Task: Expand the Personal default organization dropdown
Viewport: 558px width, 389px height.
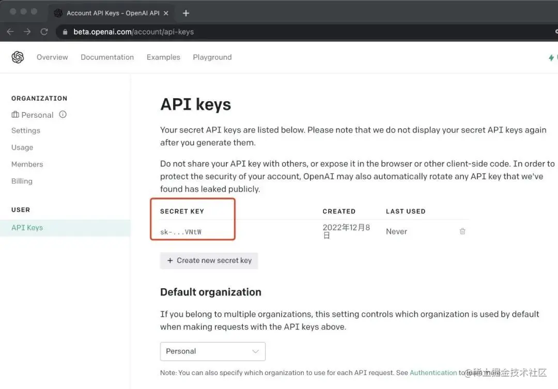Action: pos(213,351)
